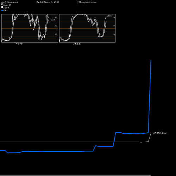
Task: Select the Slow D legend label
Action: (7, 5)
